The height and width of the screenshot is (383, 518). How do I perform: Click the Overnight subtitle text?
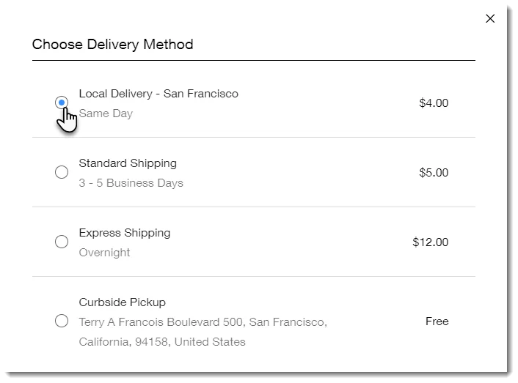pyautogui.click(x=104, y=253)
